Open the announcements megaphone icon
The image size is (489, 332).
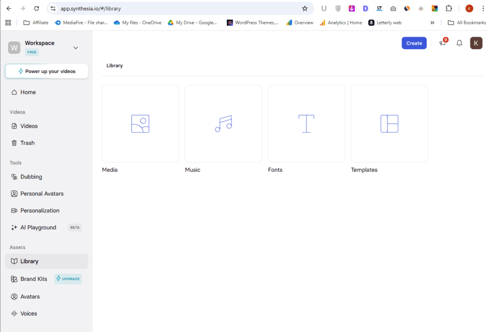(x=443, y=42)
